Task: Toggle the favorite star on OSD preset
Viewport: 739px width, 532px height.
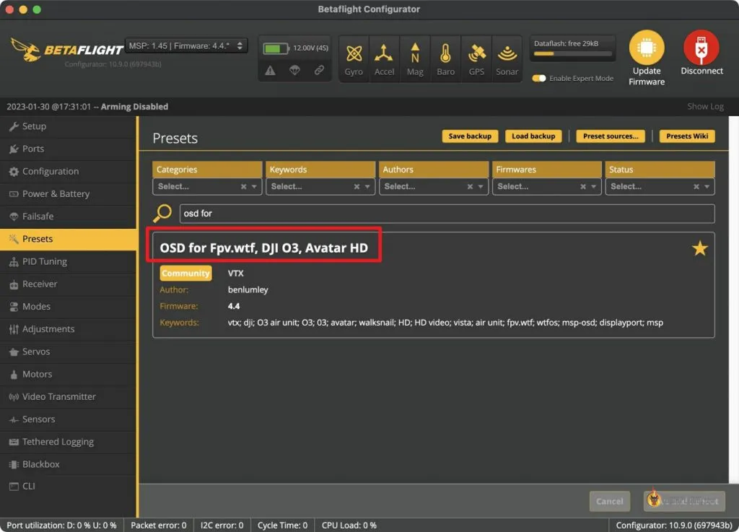Action: (700, 248)
